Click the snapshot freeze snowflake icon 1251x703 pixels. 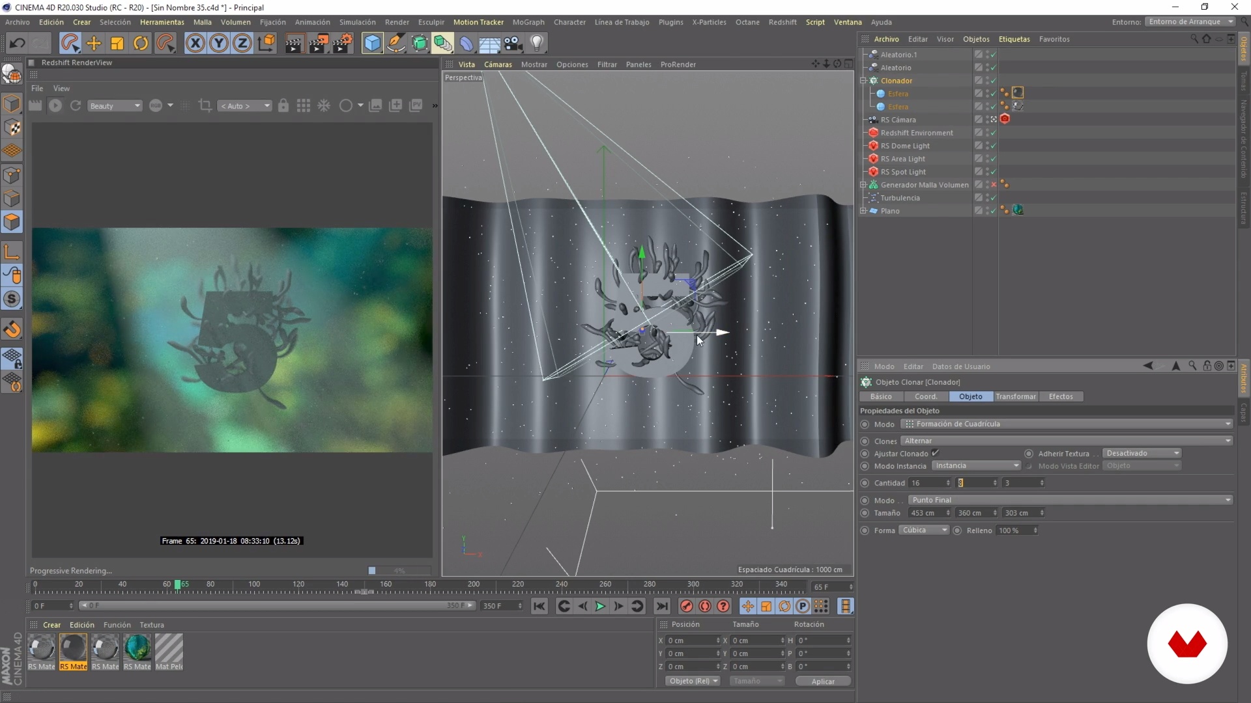pyautogui.click(x=324, y=105)
